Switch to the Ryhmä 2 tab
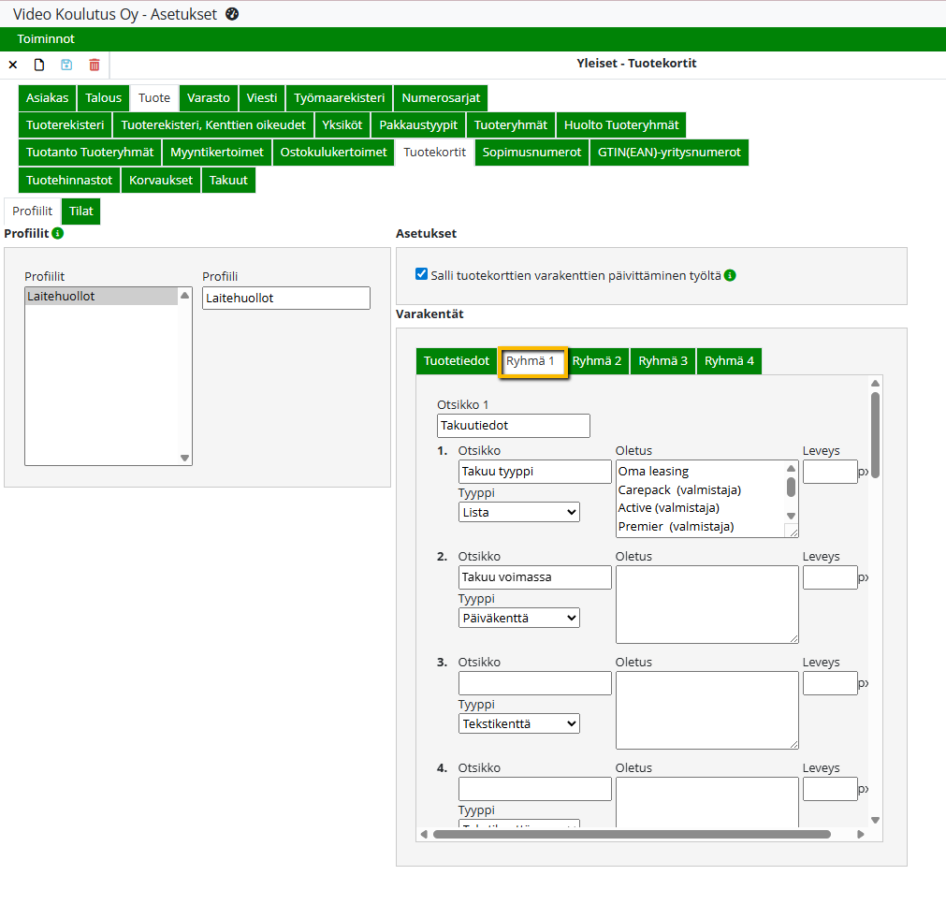946x919 pixels. (x=597, y=361)
